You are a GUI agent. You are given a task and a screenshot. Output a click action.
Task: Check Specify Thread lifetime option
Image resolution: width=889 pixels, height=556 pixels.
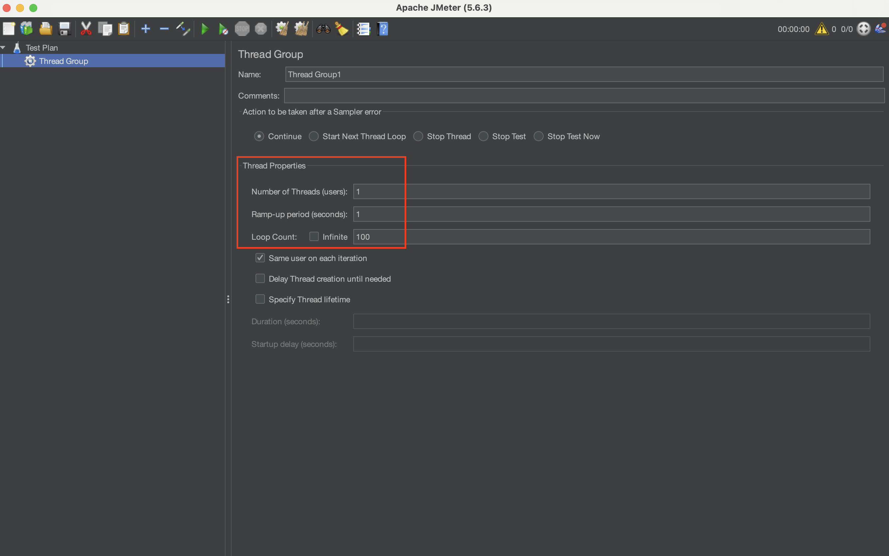pyautogui.click(x=260, y=299)
